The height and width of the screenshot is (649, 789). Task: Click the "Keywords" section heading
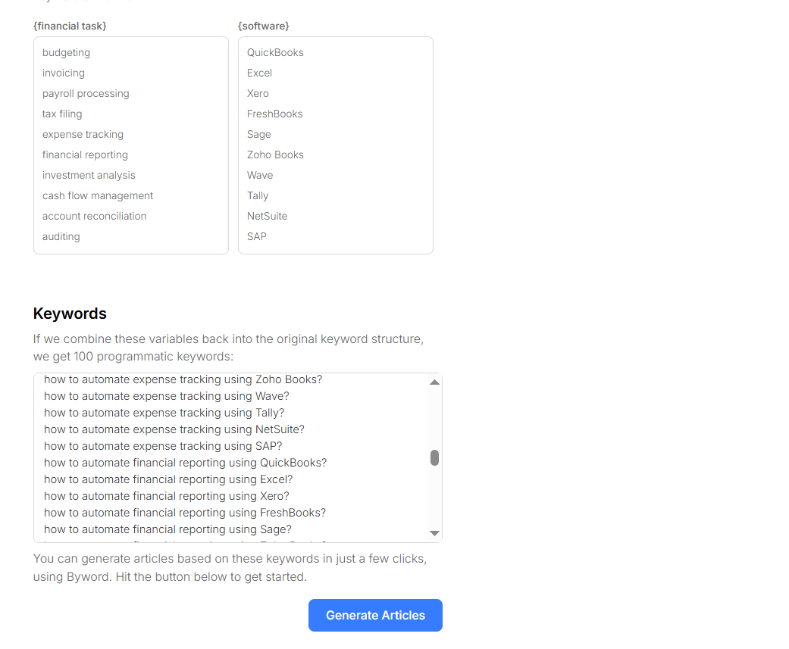tap(69, 314)
